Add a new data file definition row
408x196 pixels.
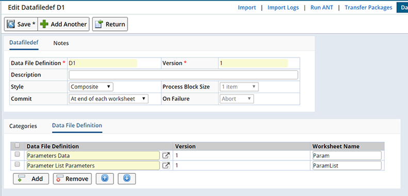point(31,179)
